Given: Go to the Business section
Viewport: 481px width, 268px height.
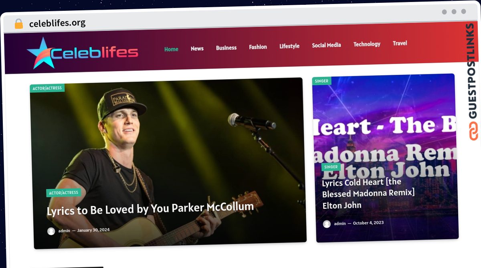Looking at the screenshot, I should point(226,48).
